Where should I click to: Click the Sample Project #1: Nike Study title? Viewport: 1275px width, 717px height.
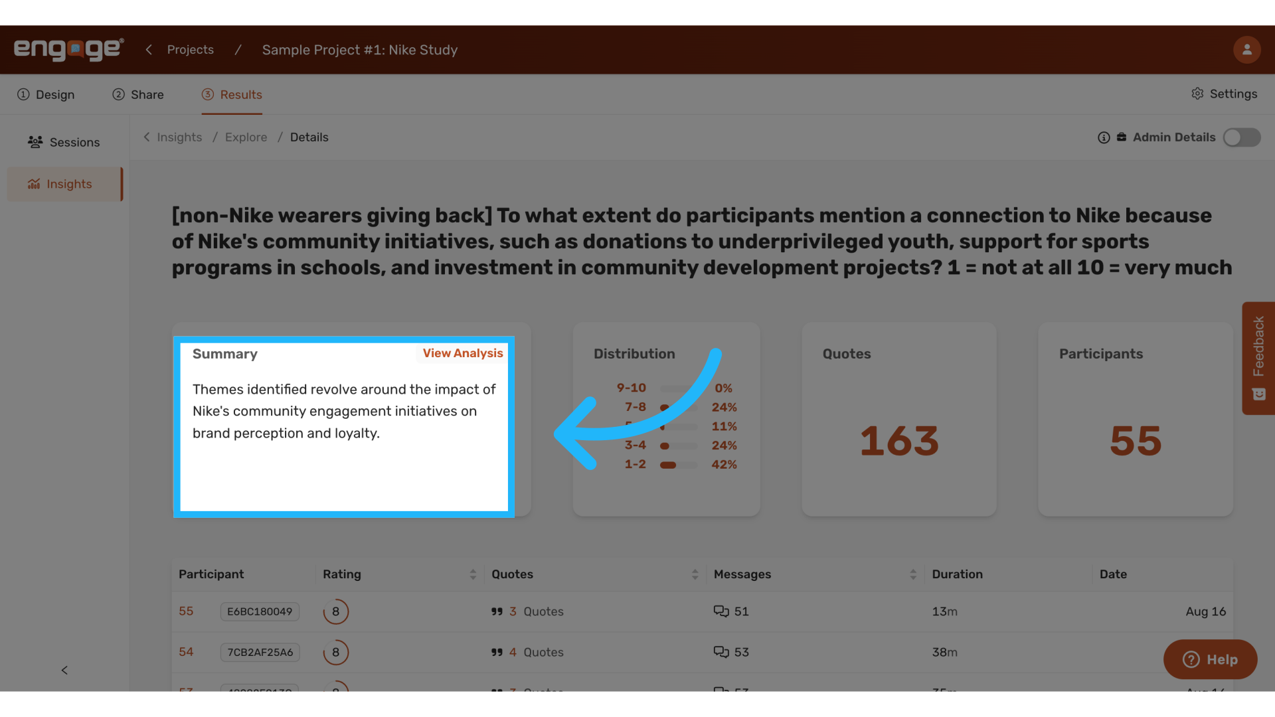[x=360, y=50]
